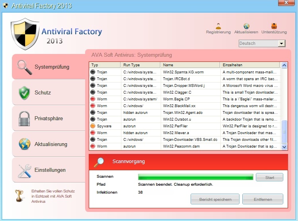Click the Aktualisieren globe icon
The height and width of the screenshot is (221, 298).
click(246, 26)
